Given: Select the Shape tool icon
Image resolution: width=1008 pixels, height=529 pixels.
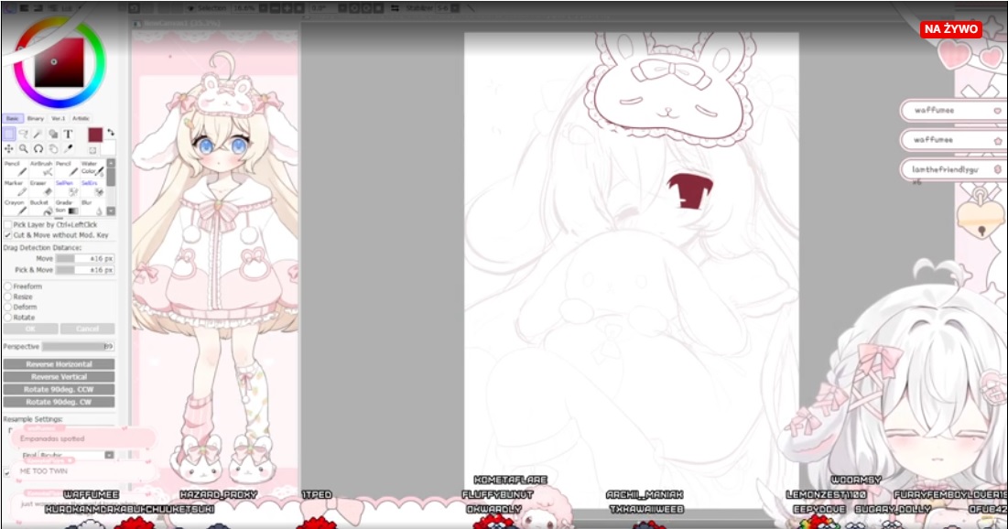Looking at the screenshot, I should (x=53, y=134).
